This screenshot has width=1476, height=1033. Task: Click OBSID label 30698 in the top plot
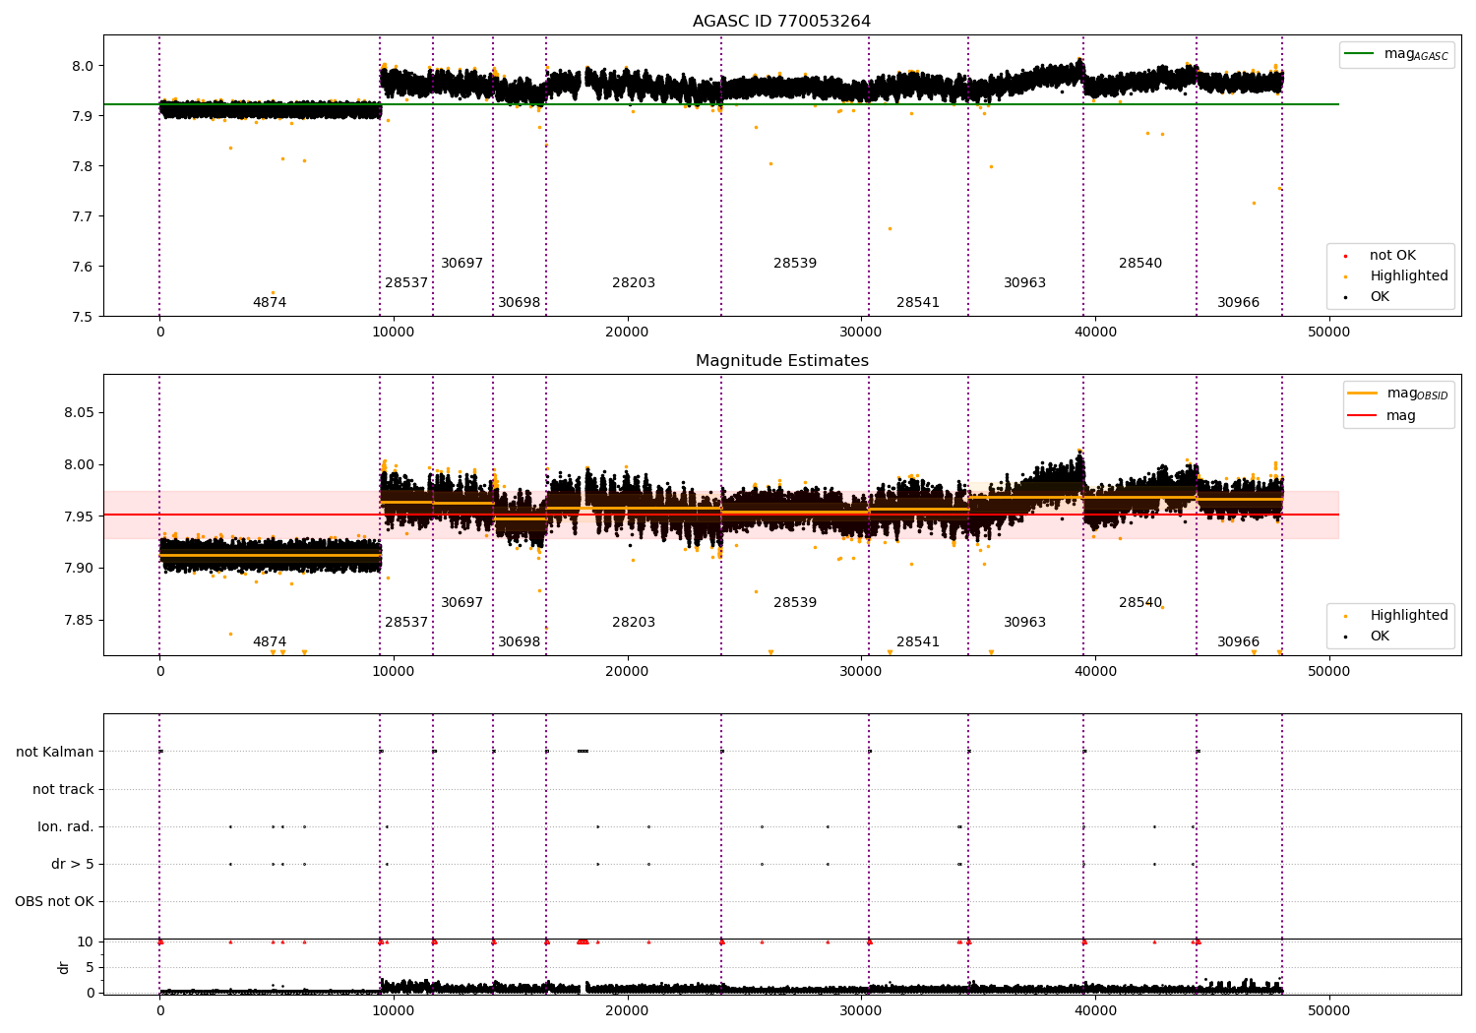[x=519, y=303]
